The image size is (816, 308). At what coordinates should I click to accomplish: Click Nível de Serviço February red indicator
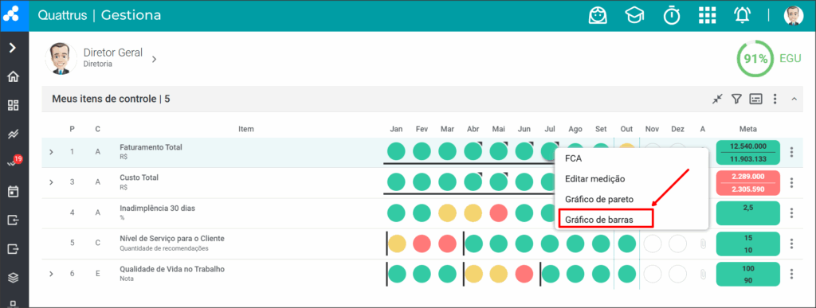pyautogui.click(x=422, y=243)
